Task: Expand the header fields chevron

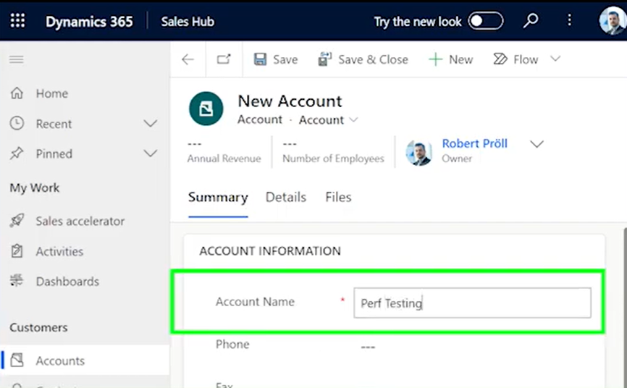Action: pyautogui.click(x=536, y=144)
